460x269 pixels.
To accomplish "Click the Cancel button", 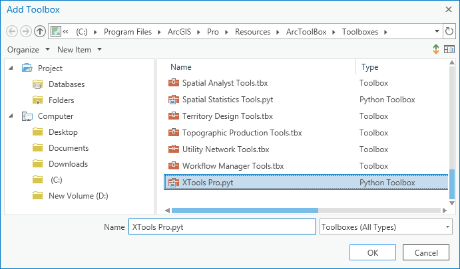I will 426,252.
